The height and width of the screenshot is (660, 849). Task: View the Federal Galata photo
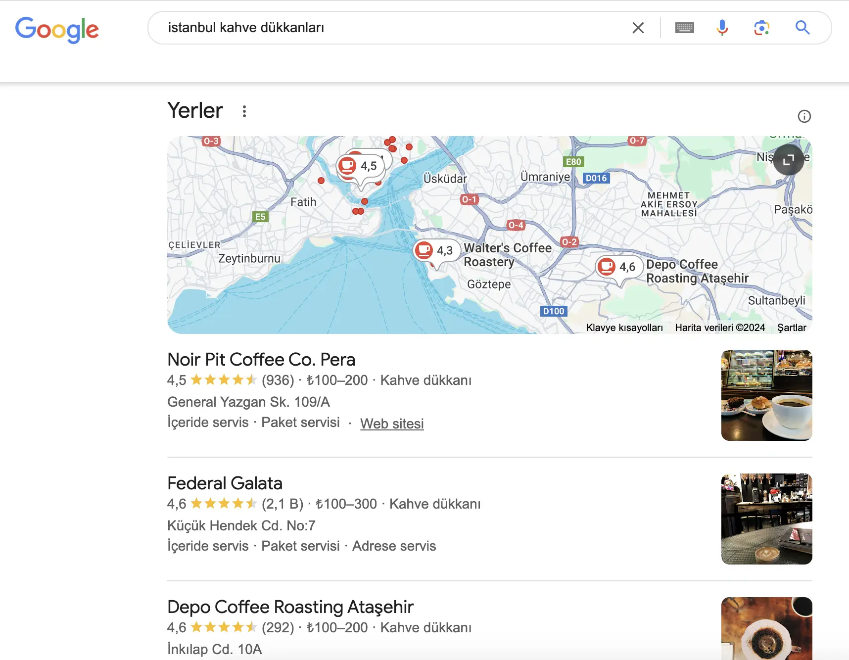tap(767, 519)
